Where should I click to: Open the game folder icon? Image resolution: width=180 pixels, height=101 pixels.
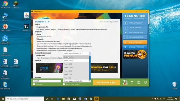coord(139,82)
